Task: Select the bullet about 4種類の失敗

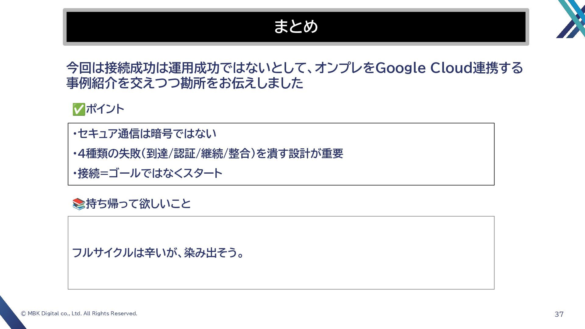Action: coord(208,153)
